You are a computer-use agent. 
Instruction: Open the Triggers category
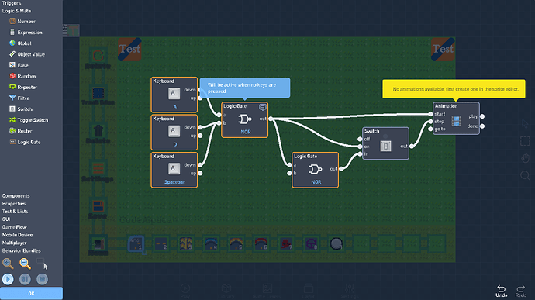click(12, 3)
